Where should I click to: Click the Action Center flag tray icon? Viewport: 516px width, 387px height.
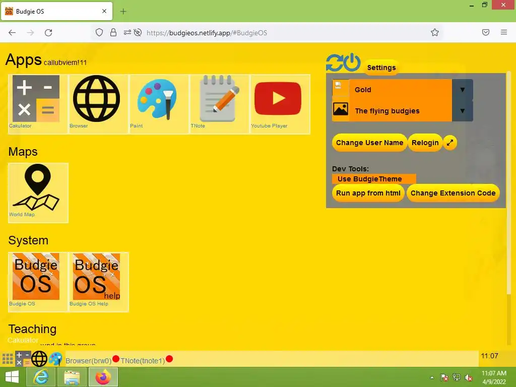pyautogui.click(x=444, y=377)
